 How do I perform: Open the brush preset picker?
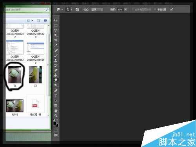pos(69,9)
